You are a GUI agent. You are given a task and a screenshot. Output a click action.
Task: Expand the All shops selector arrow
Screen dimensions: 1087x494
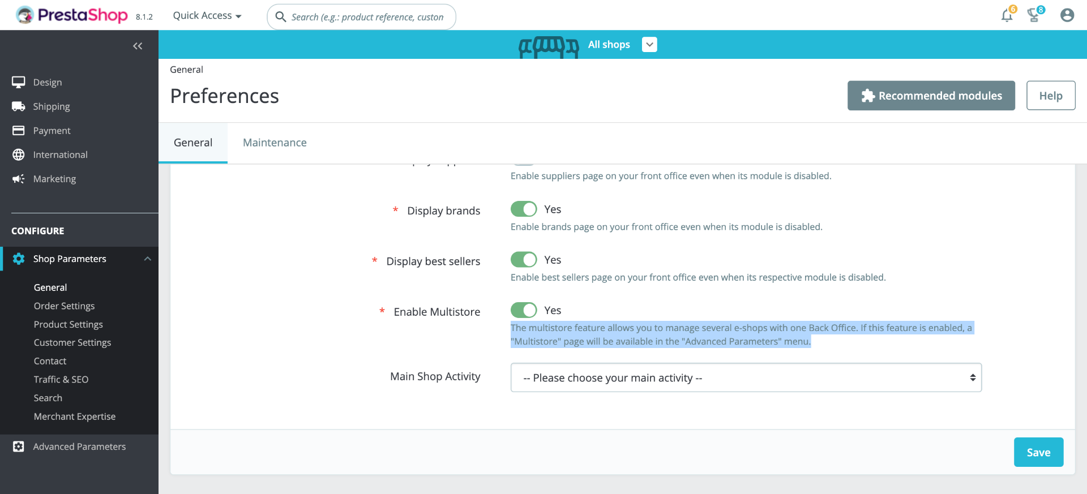[x=649, y=45]
